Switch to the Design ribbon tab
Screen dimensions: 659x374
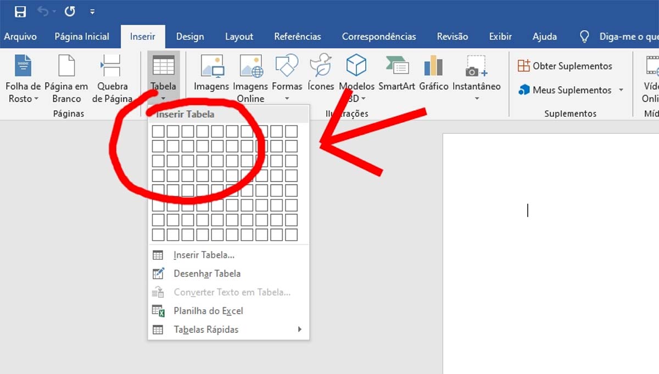(189, 36)
